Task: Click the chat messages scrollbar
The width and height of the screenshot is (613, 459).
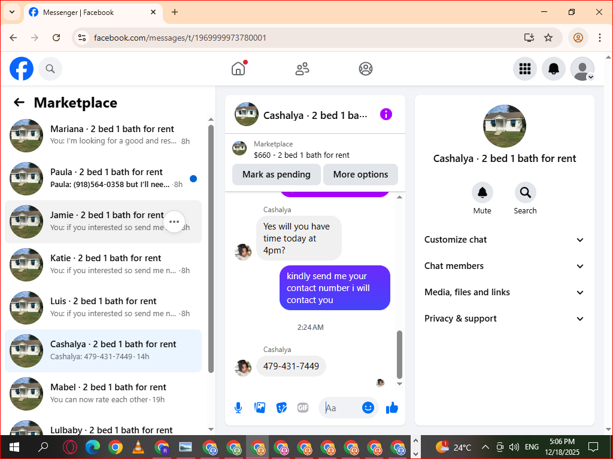Action: [399, 354]
